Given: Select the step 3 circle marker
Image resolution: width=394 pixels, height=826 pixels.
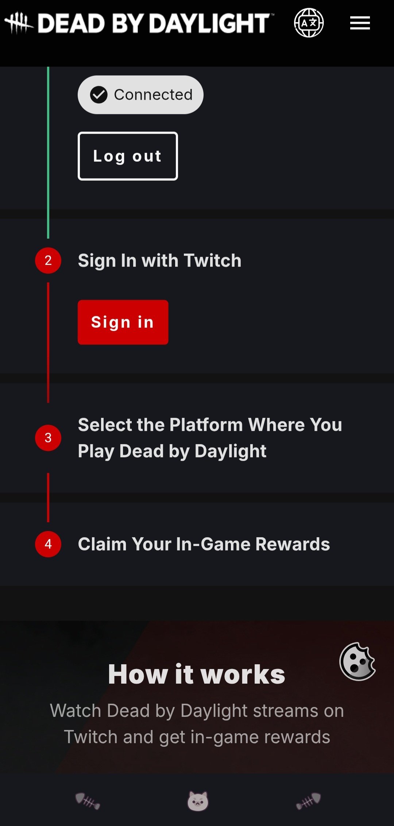Looking at the screenshot, I should pyautogui.click(x=47, y=438).
